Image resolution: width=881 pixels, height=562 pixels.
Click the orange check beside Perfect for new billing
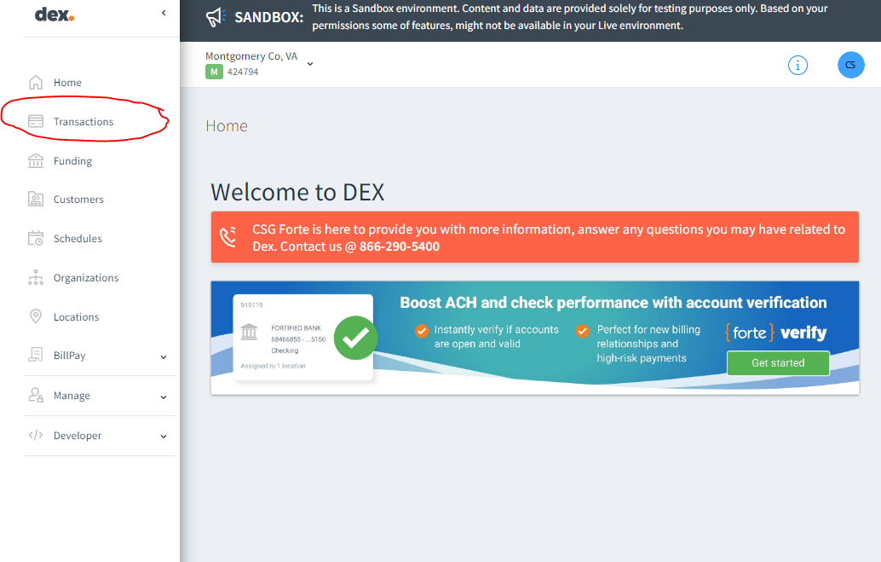(583, 330)
